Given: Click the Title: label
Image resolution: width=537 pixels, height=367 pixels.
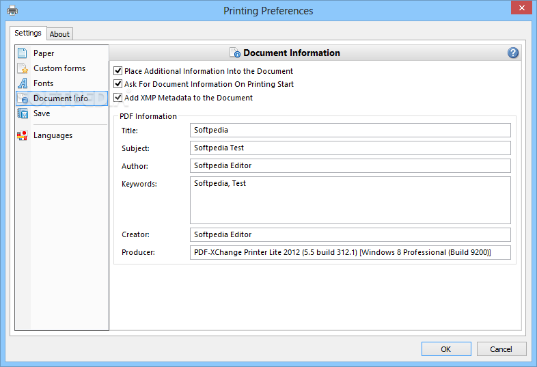Looking at the screenshot, I should (130, 131).
